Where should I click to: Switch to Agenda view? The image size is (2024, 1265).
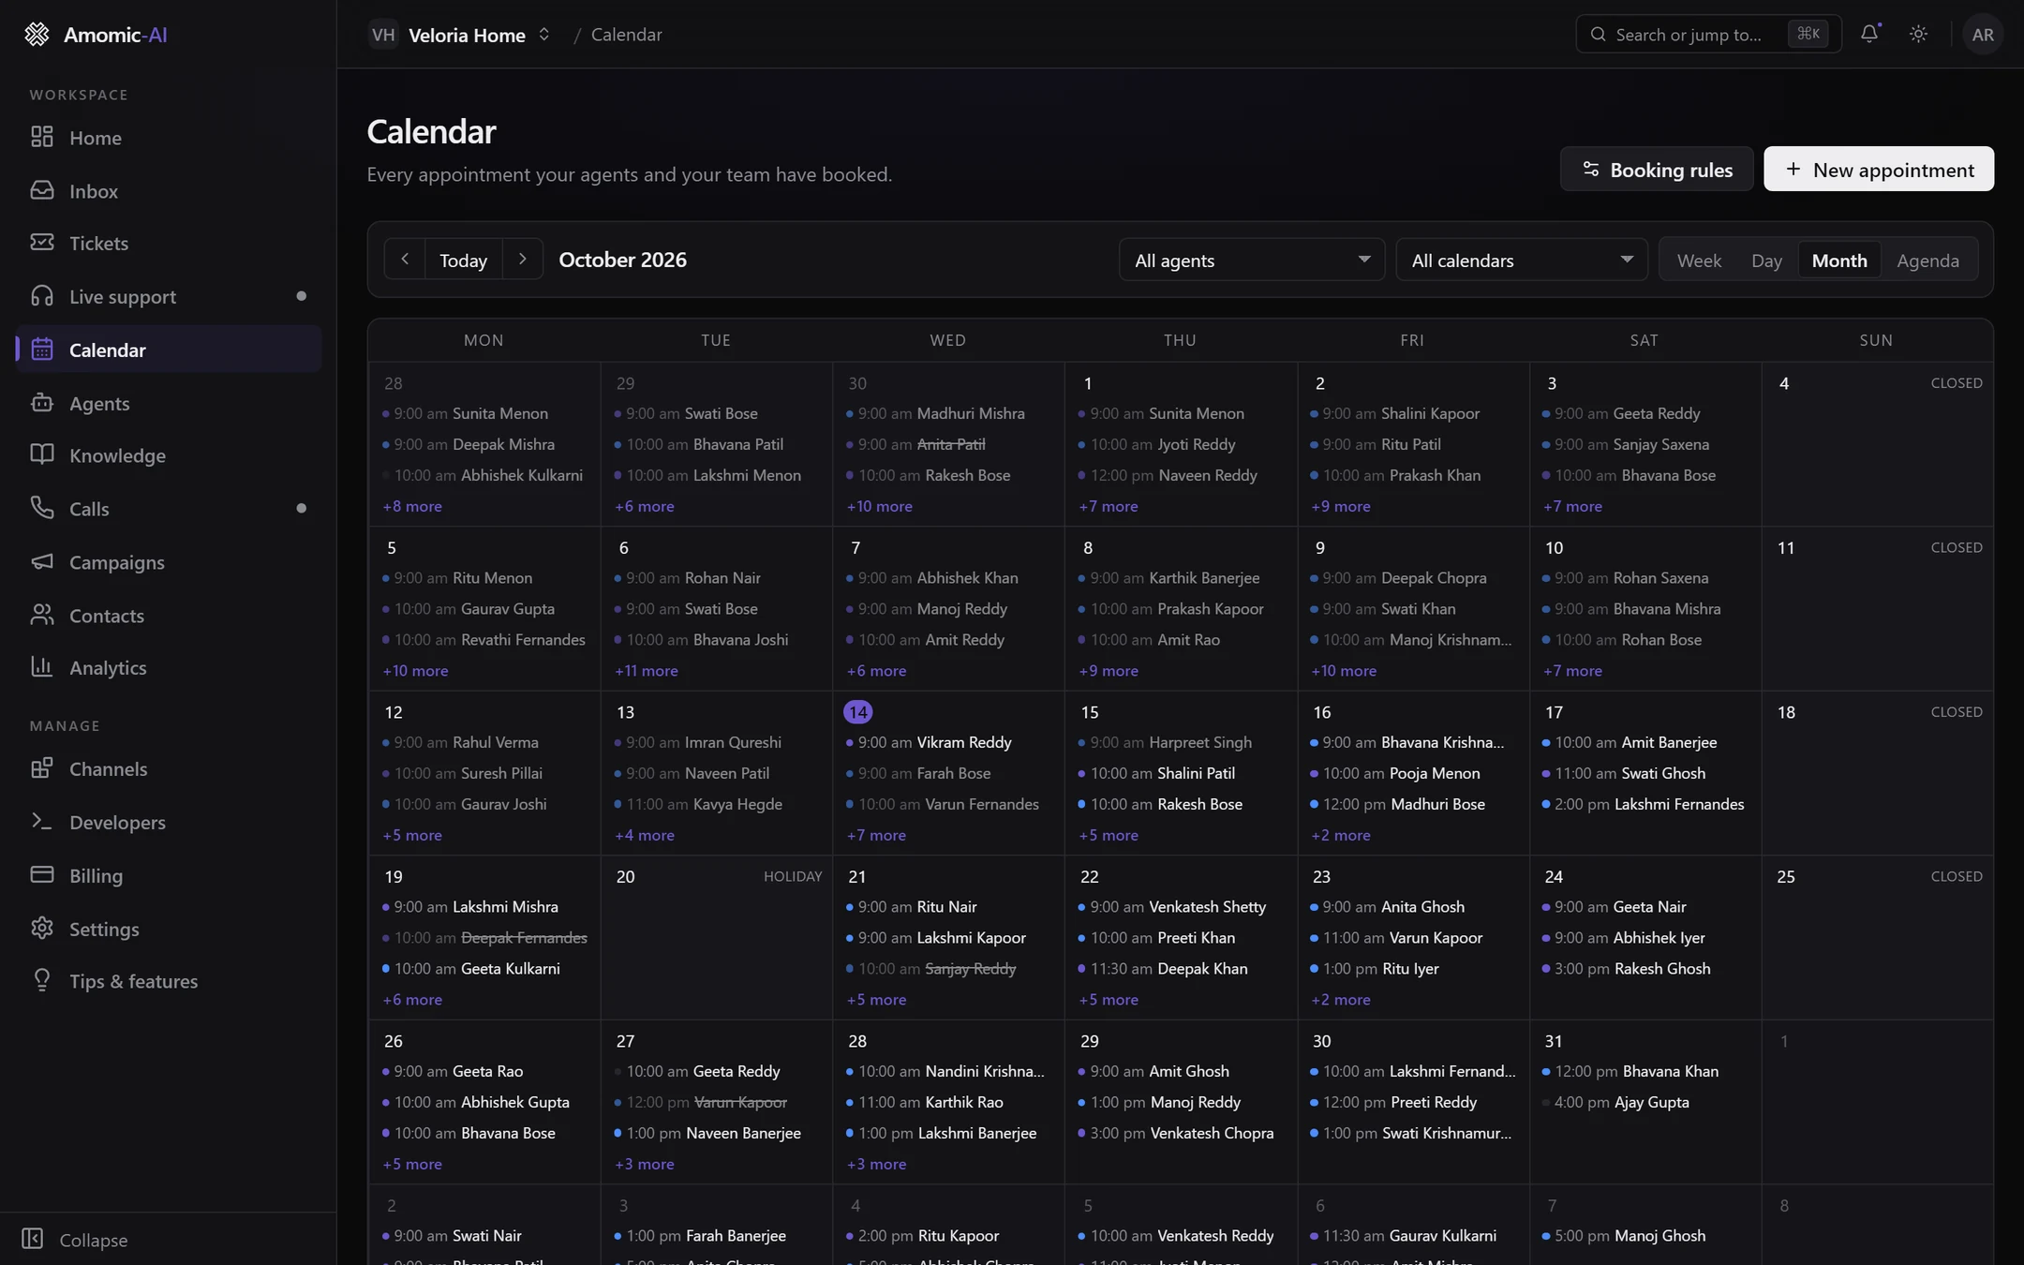pos(1927,260)
